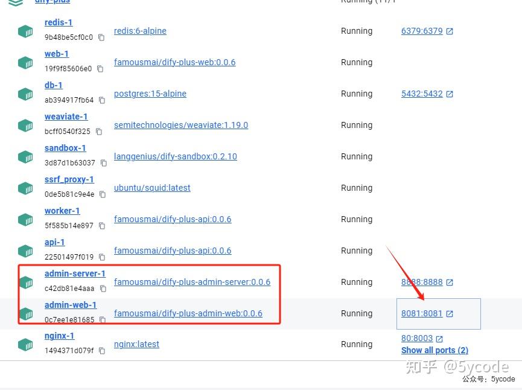This screenshot has height=390, width=522.
Task: View the langgenius/dify-sandbox:0.2.10 image
Action: tap(176, 156)
